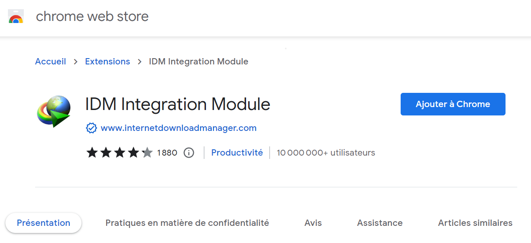Click the Ajouter à Chrome button
Image resolution: width=531 pixels, height=243 pixels.
coord(452,104)
